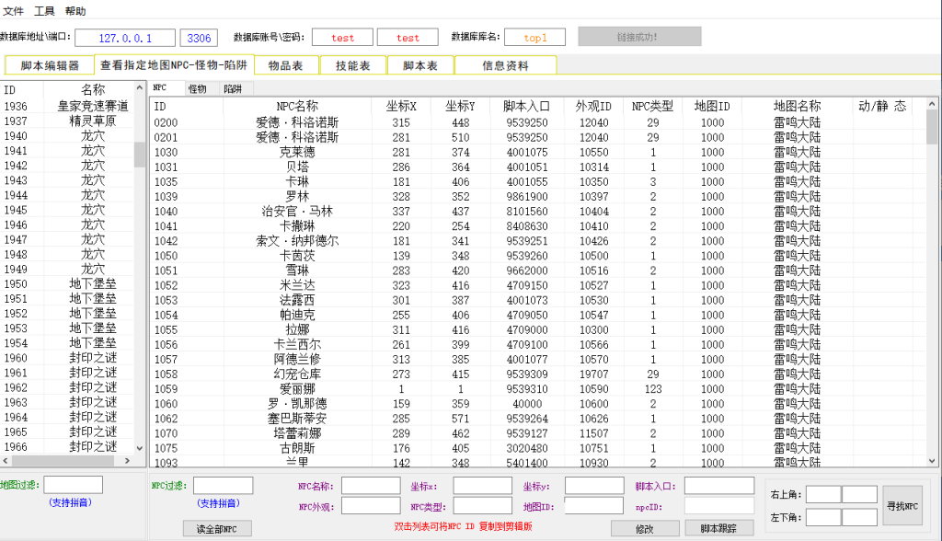The image size is (942, 541).
Task: Select NPC row 1059 爱丽娜
Action: (x=537, y=389)
